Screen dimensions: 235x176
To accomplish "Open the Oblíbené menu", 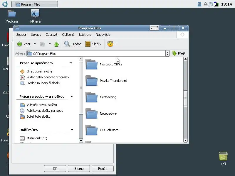I will click(x=68, y=35).
